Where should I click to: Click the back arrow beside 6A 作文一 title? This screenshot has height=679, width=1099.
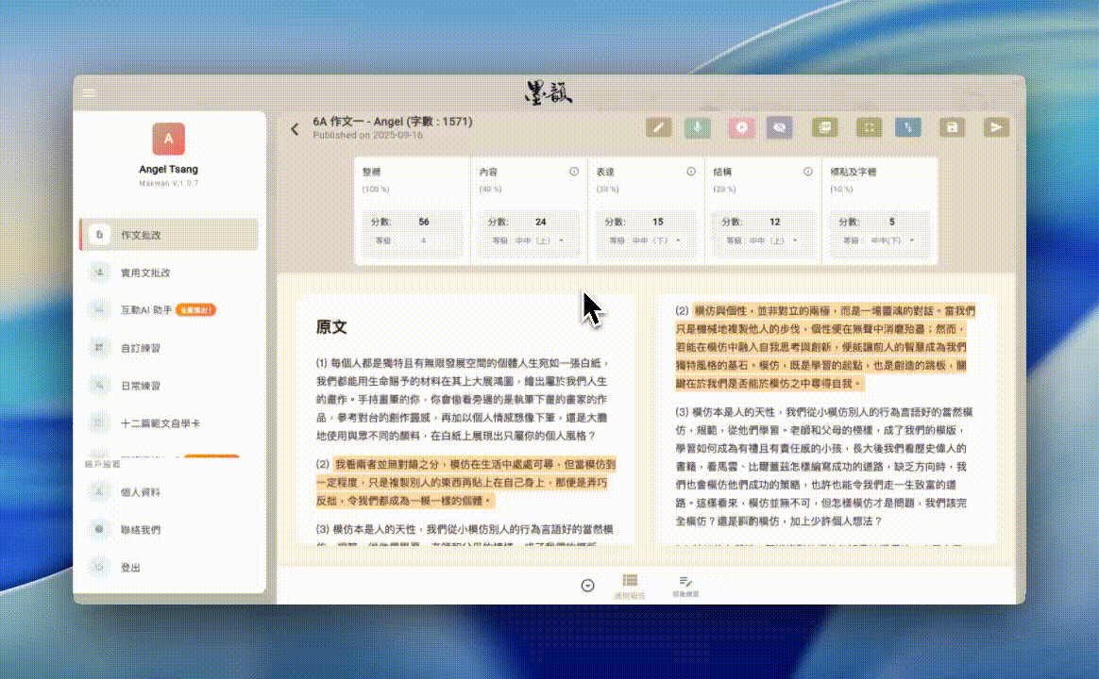click(x=295, y=129)
